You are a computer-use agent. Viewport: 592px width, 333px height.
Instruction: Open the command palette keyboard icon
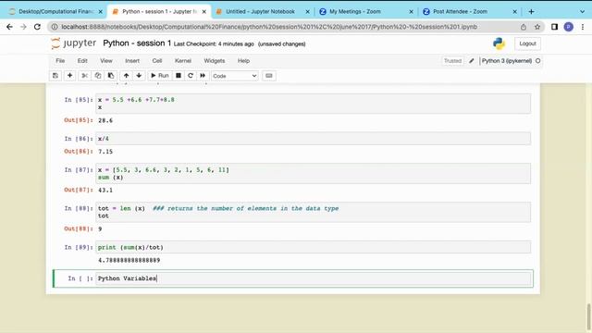[269, 76]
